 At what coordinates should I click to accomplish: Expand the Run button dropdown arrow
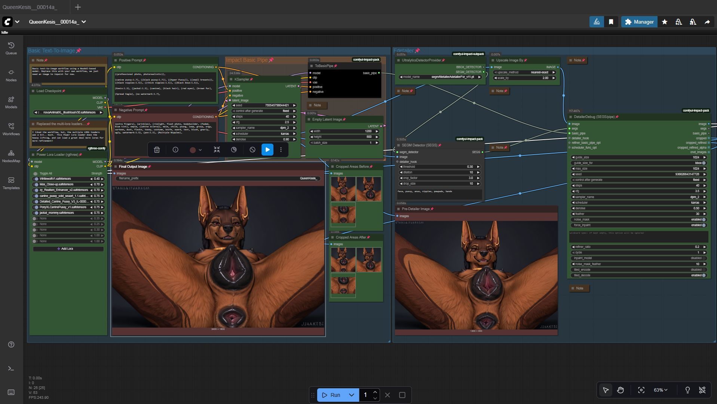[x=351, y=395]
